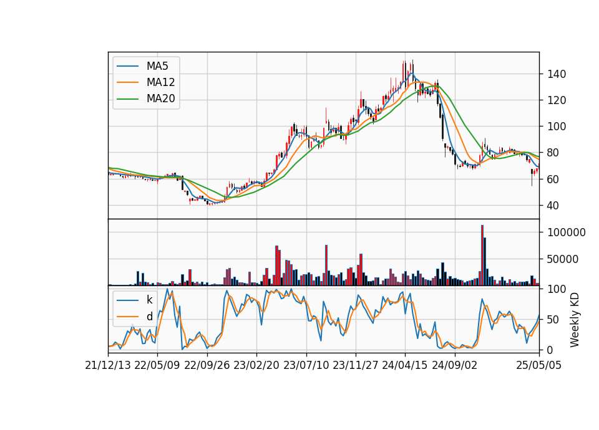599x430 pixels.
Task: Click the 23/02/20 date tick label
Action: tap(256, 366)
